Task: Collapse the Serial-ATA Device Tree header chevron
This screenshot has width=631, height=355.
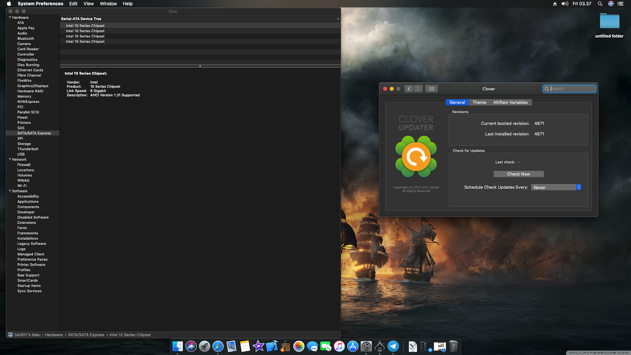Action: tap(338, 19)
